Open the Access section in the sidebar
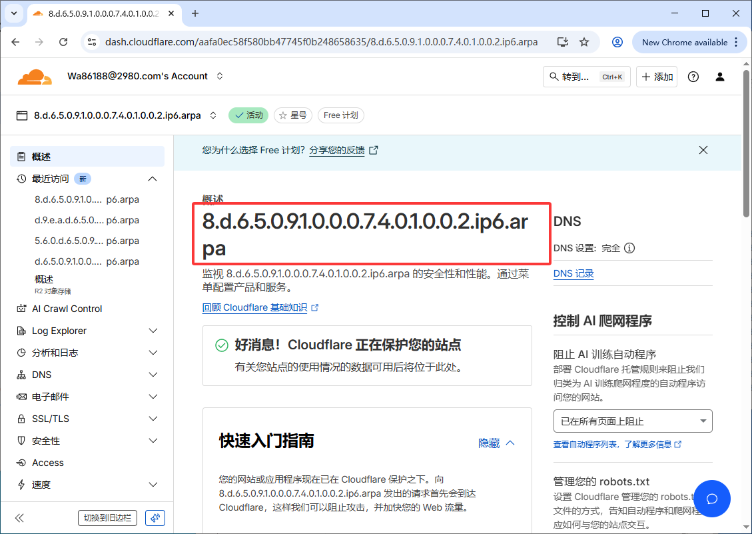The image size is (752, 534). (46, 462)
